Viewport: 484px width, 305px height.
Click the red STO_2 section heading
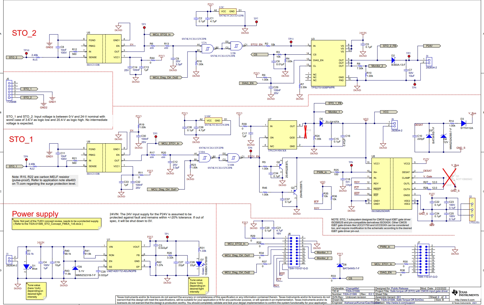pyautogui.click(x=24, y=33)
